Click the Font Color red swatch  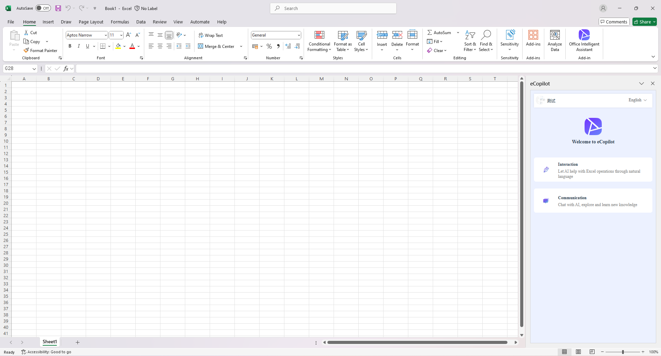click(132, 48)
